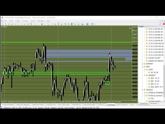
Task: Click the zoom out magnifier icon
Action: pos(68,24)
